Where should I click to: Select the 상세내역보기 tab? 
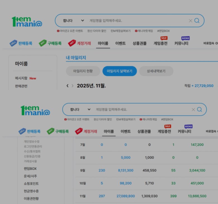[x=156, y=71]
